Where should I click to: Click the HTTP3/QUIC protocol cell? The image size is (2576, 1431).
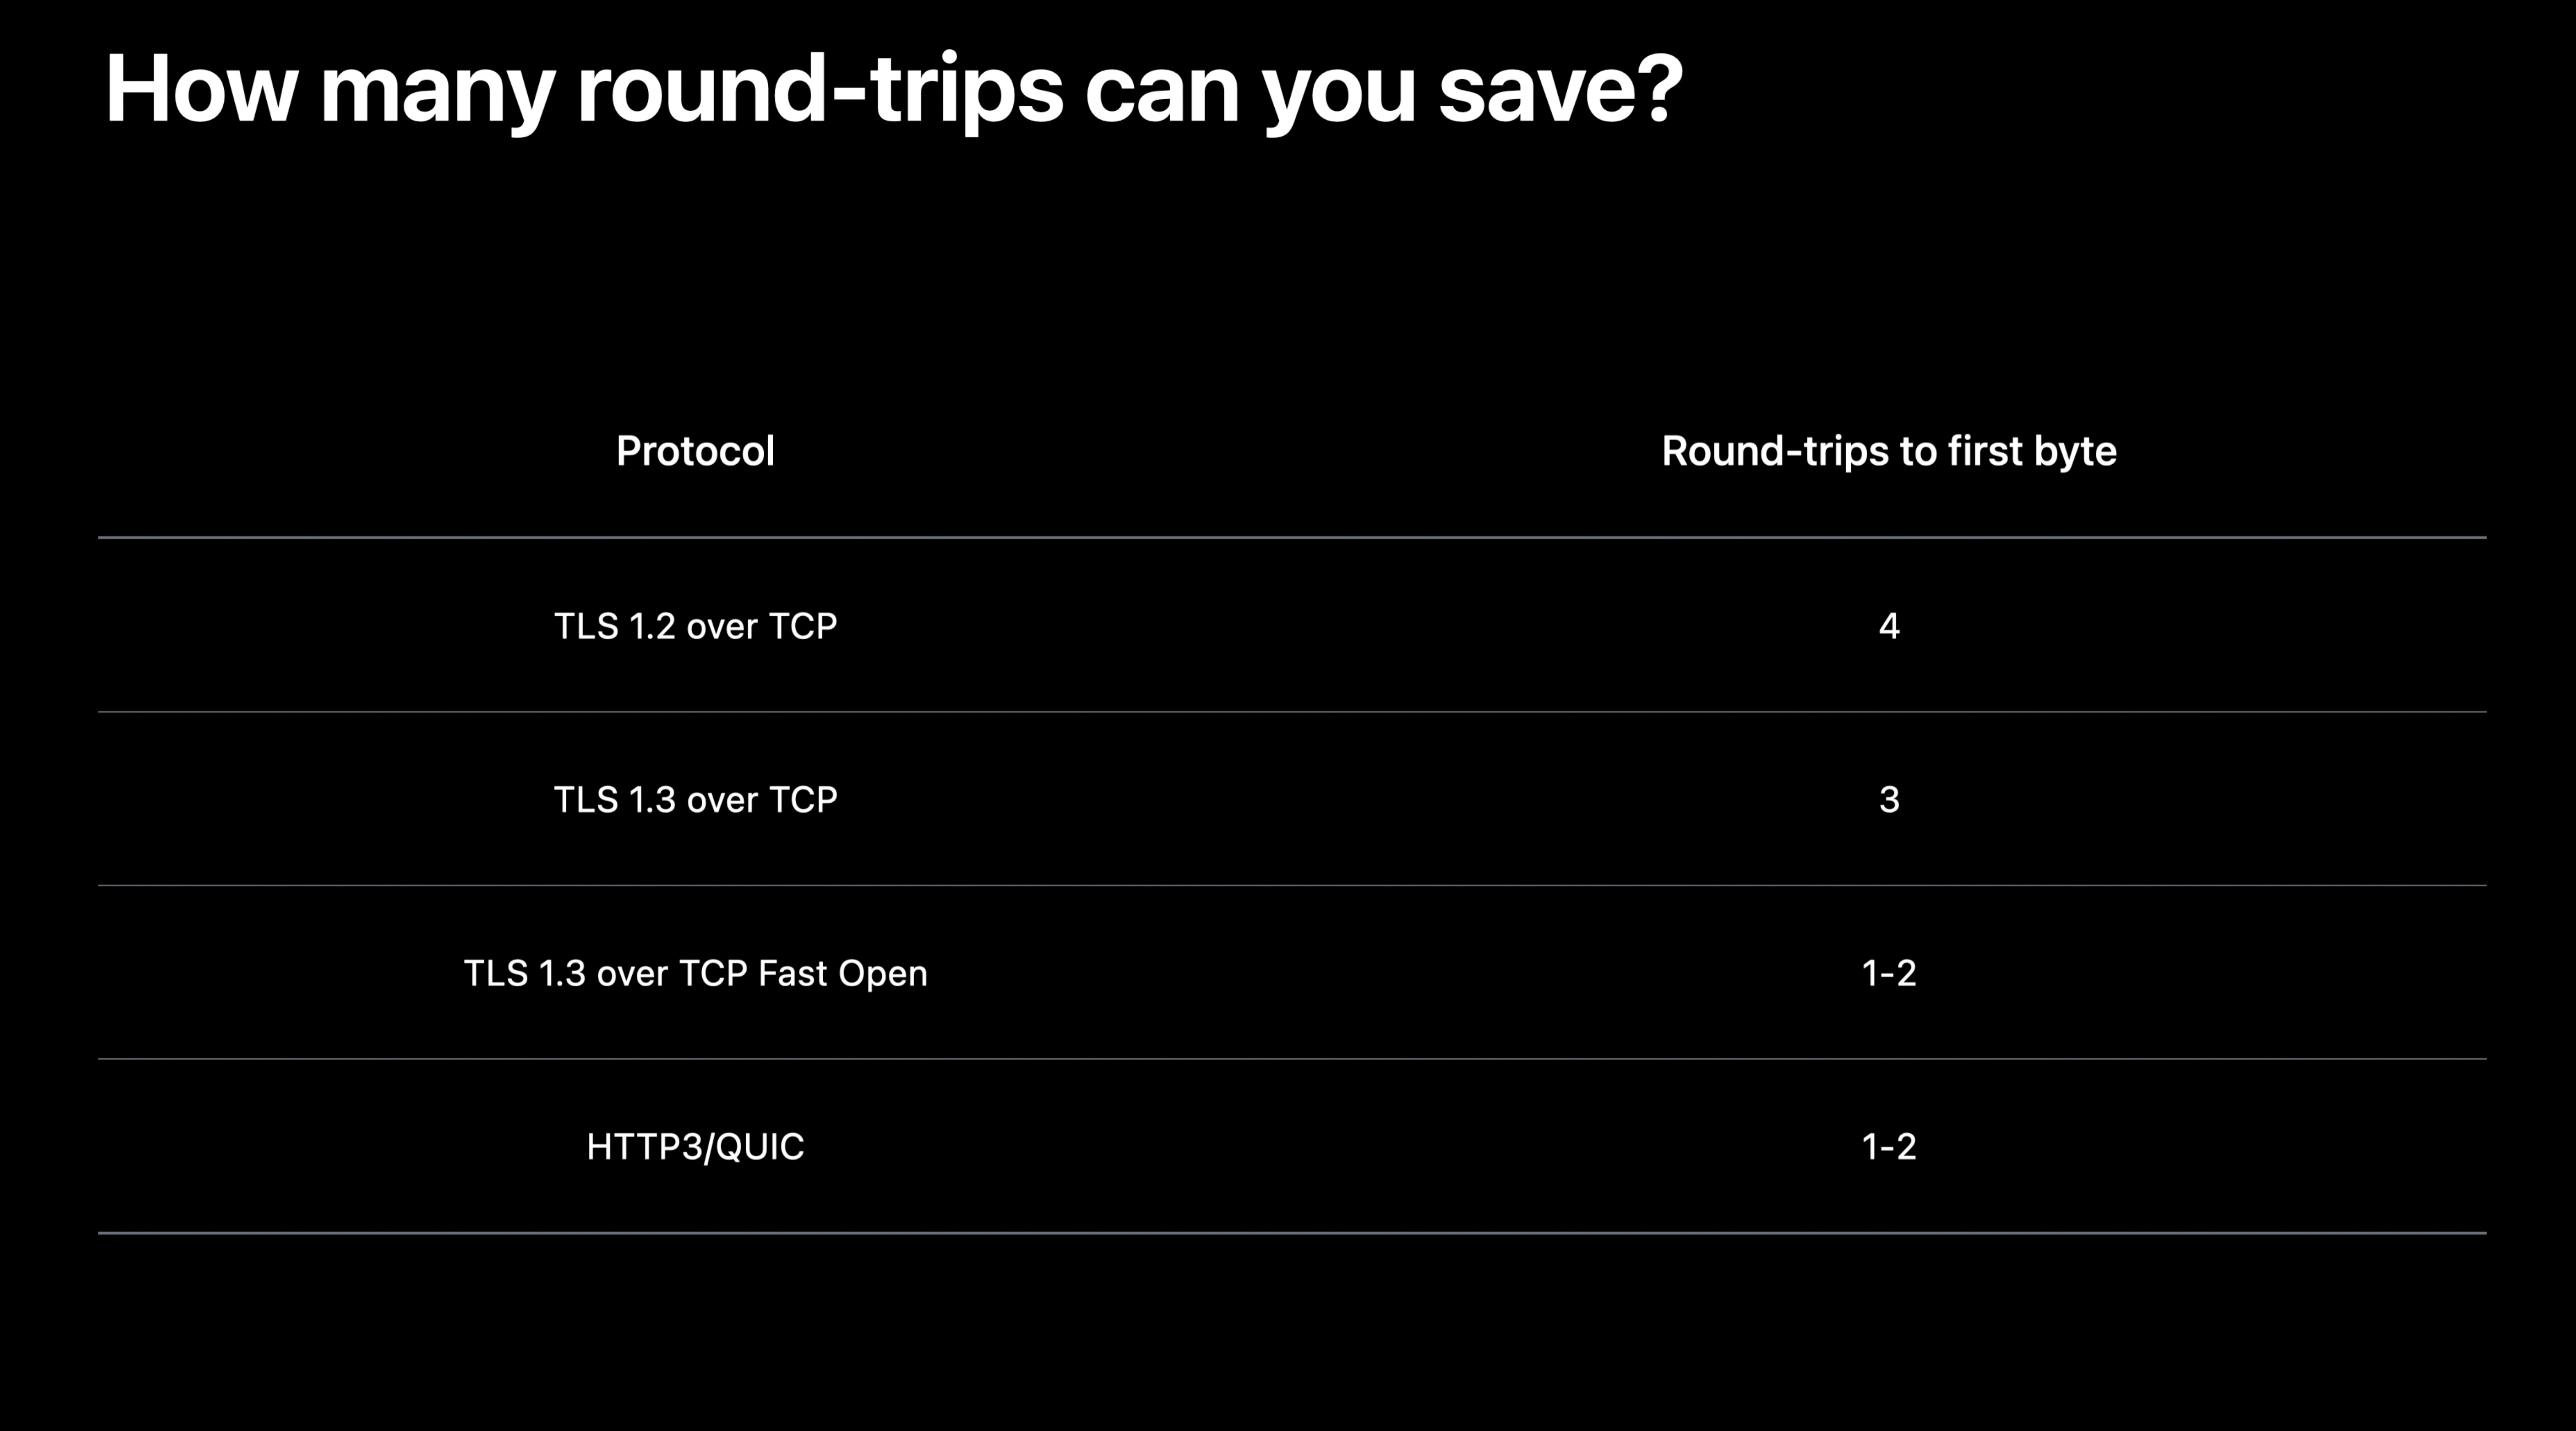695,1147
